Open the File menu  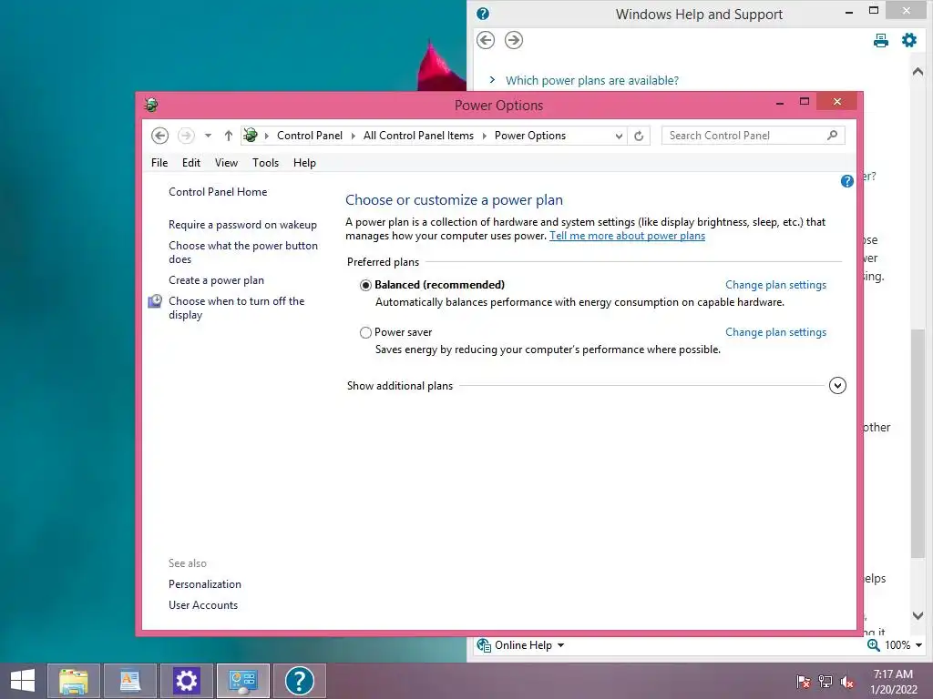click(159, 163)
